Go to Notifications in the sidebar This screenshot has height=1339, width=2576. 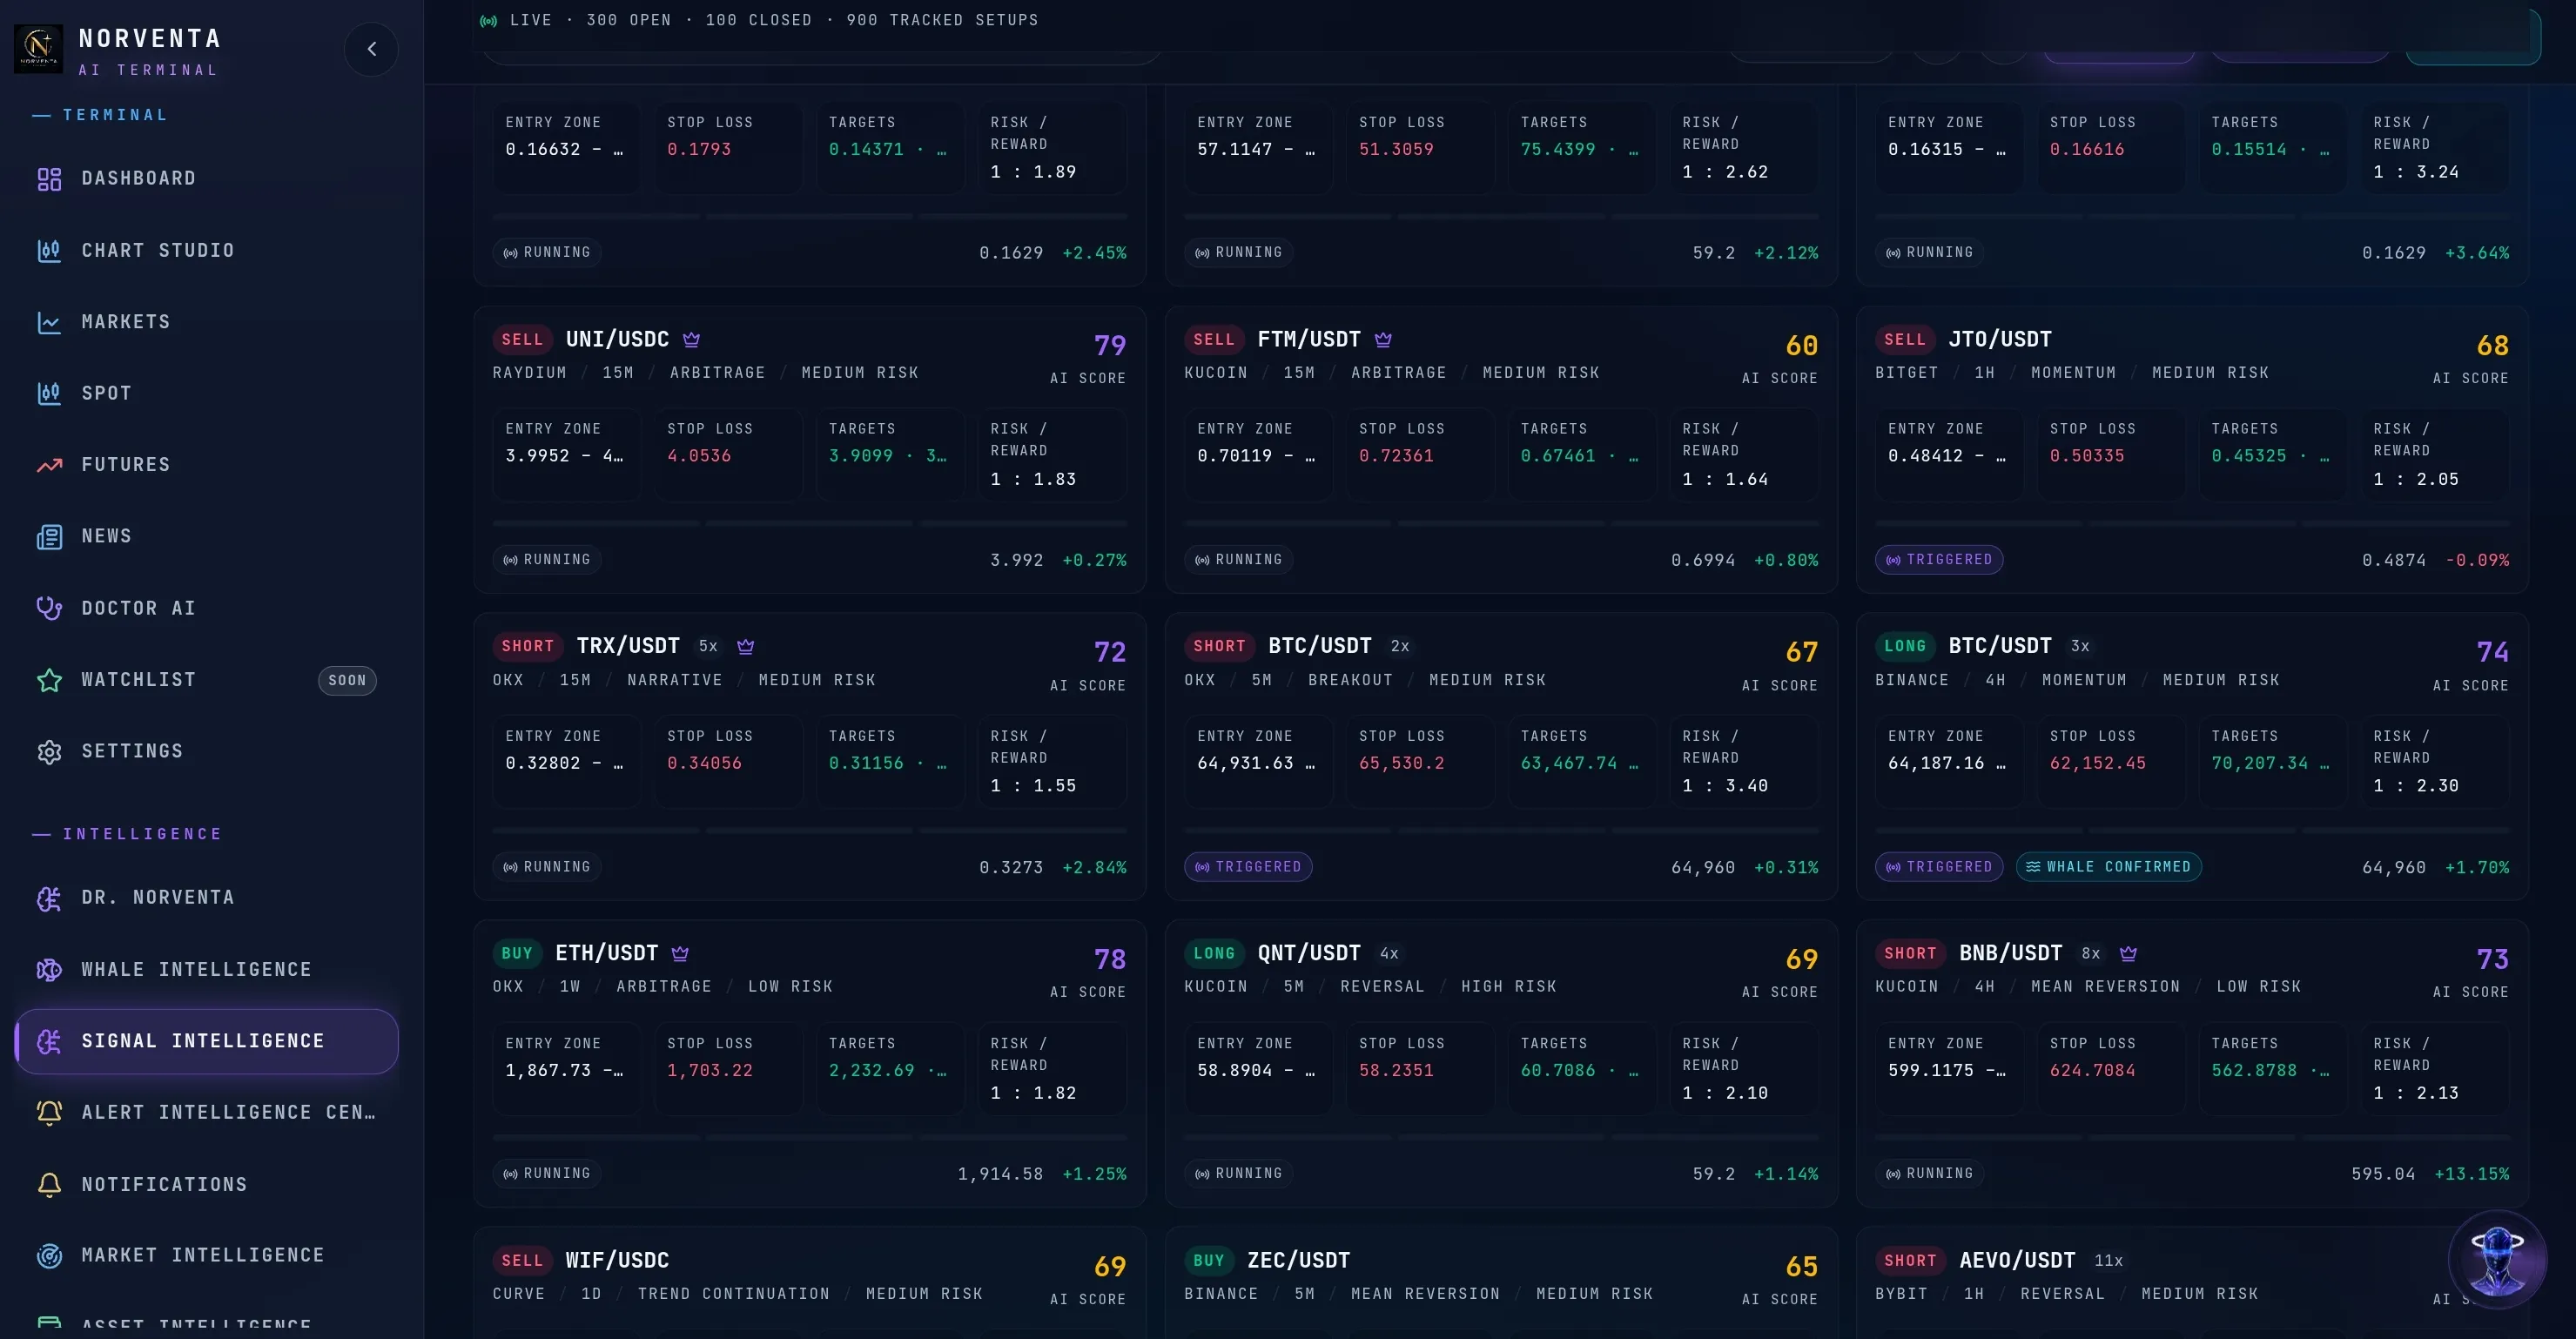(206, 1185)
